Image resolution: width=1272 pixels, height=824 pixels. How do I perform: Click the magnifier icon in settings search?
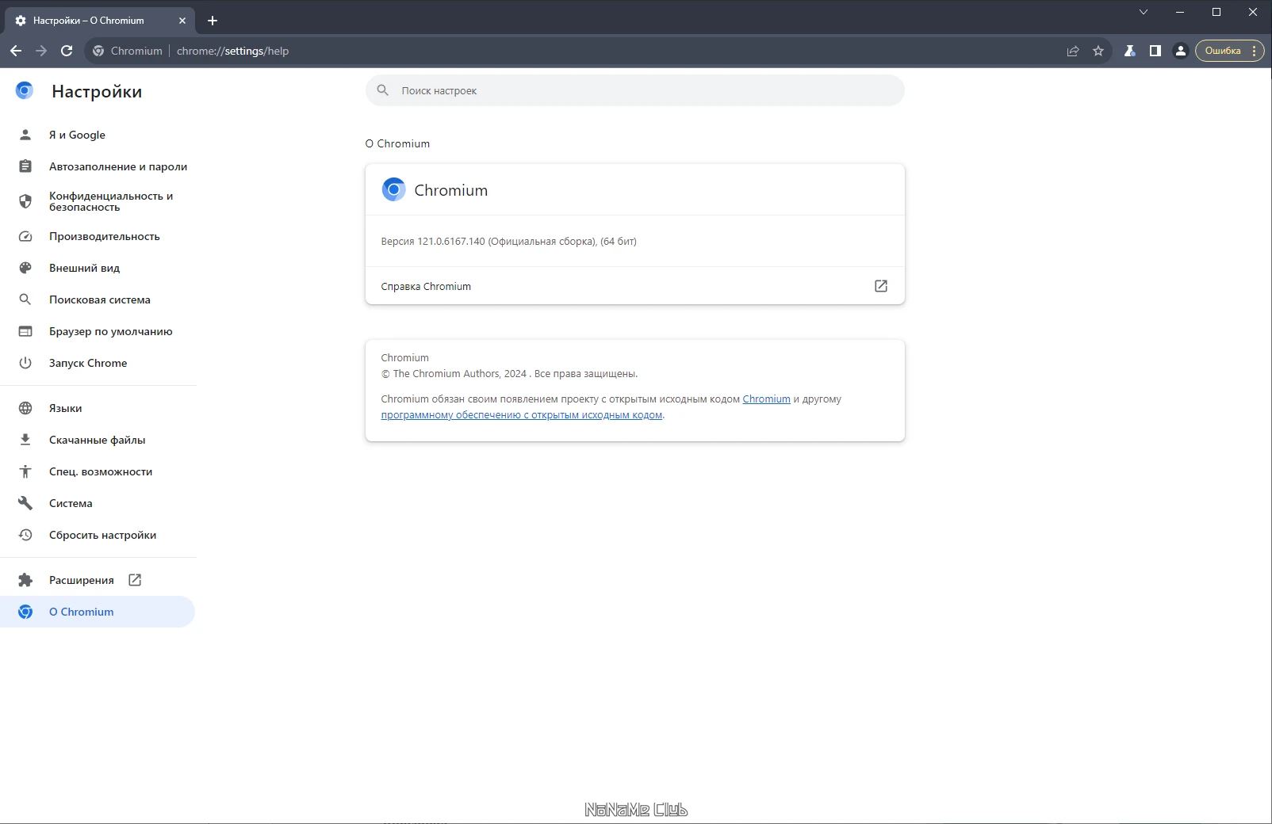(383, 90)
